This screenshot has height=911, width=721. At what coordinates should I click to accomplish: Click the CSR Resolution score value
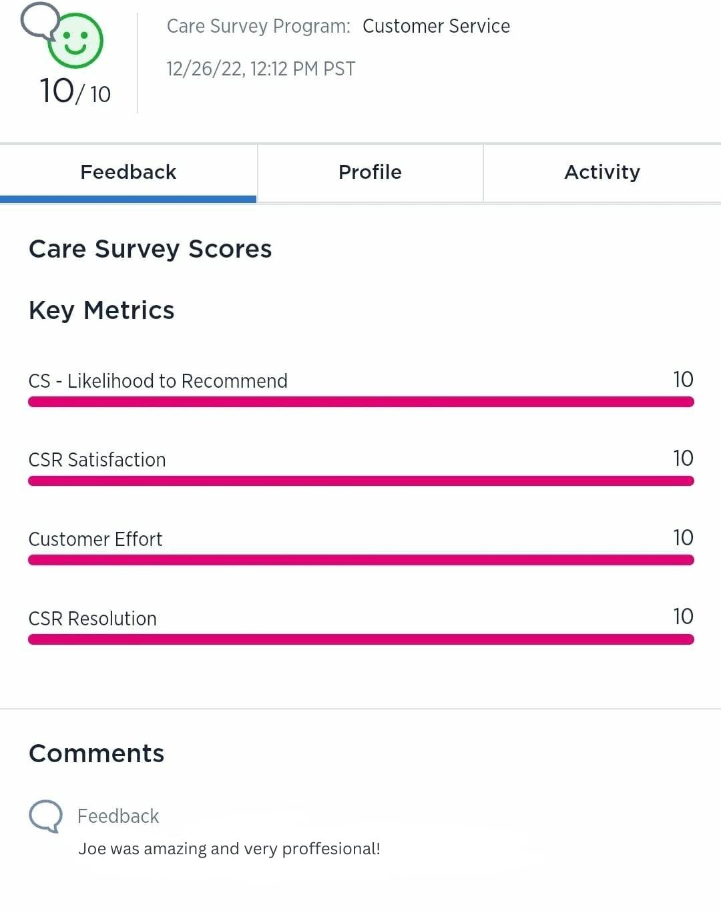(683, 616)
